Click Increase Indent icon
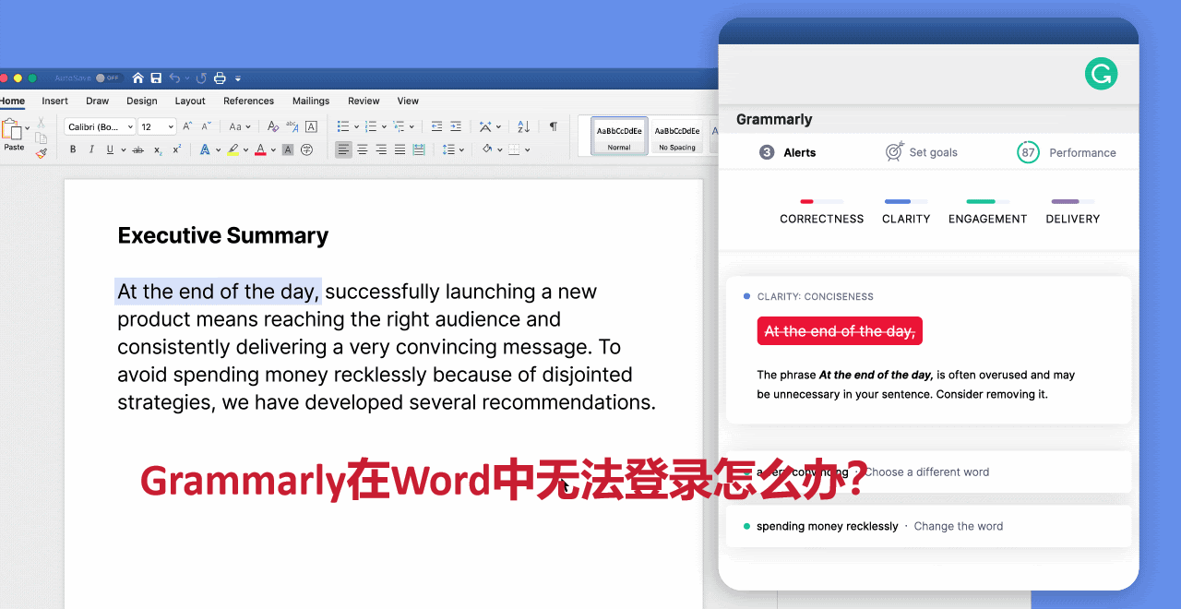 [456, 126]
